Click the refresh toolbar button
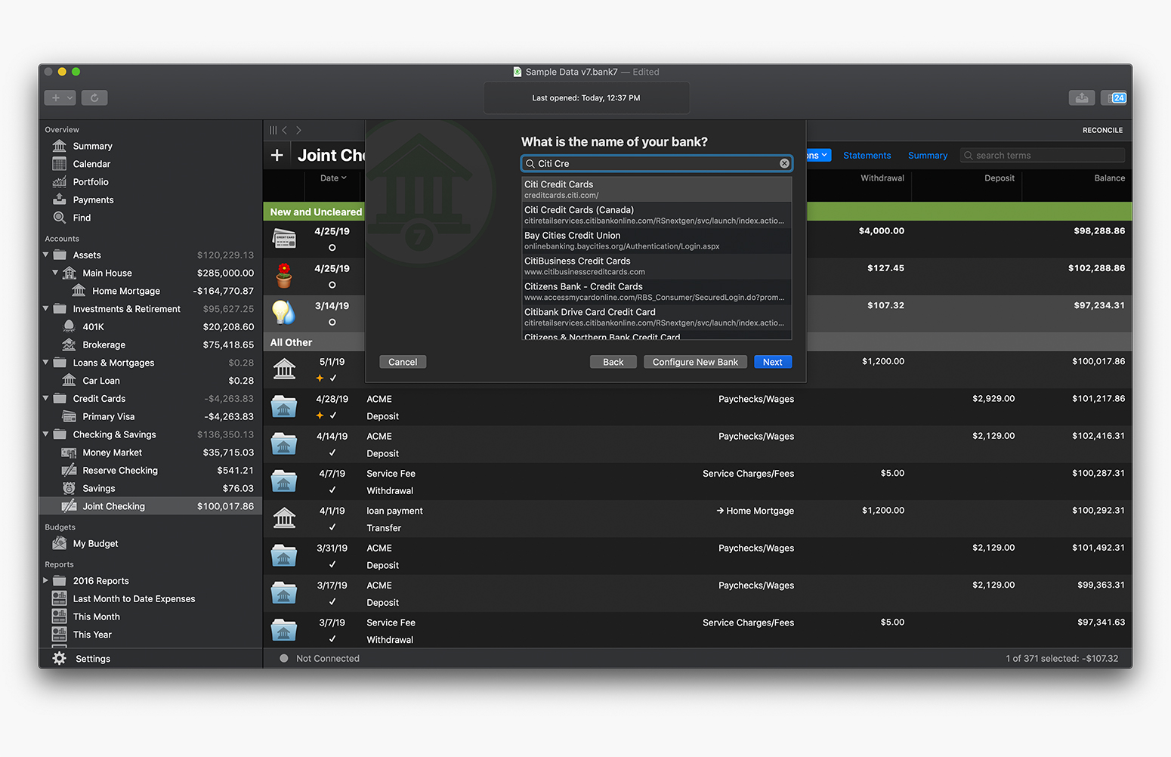Image resolution: width=1171 pixels, height=757 pixels. [x=94, y=97]
